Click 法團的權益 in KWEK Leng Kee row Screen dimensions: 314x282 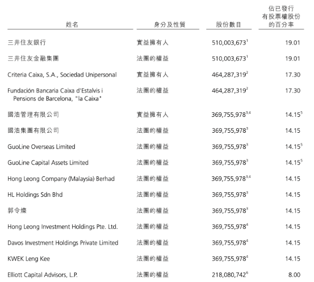[x=153, y=259]
